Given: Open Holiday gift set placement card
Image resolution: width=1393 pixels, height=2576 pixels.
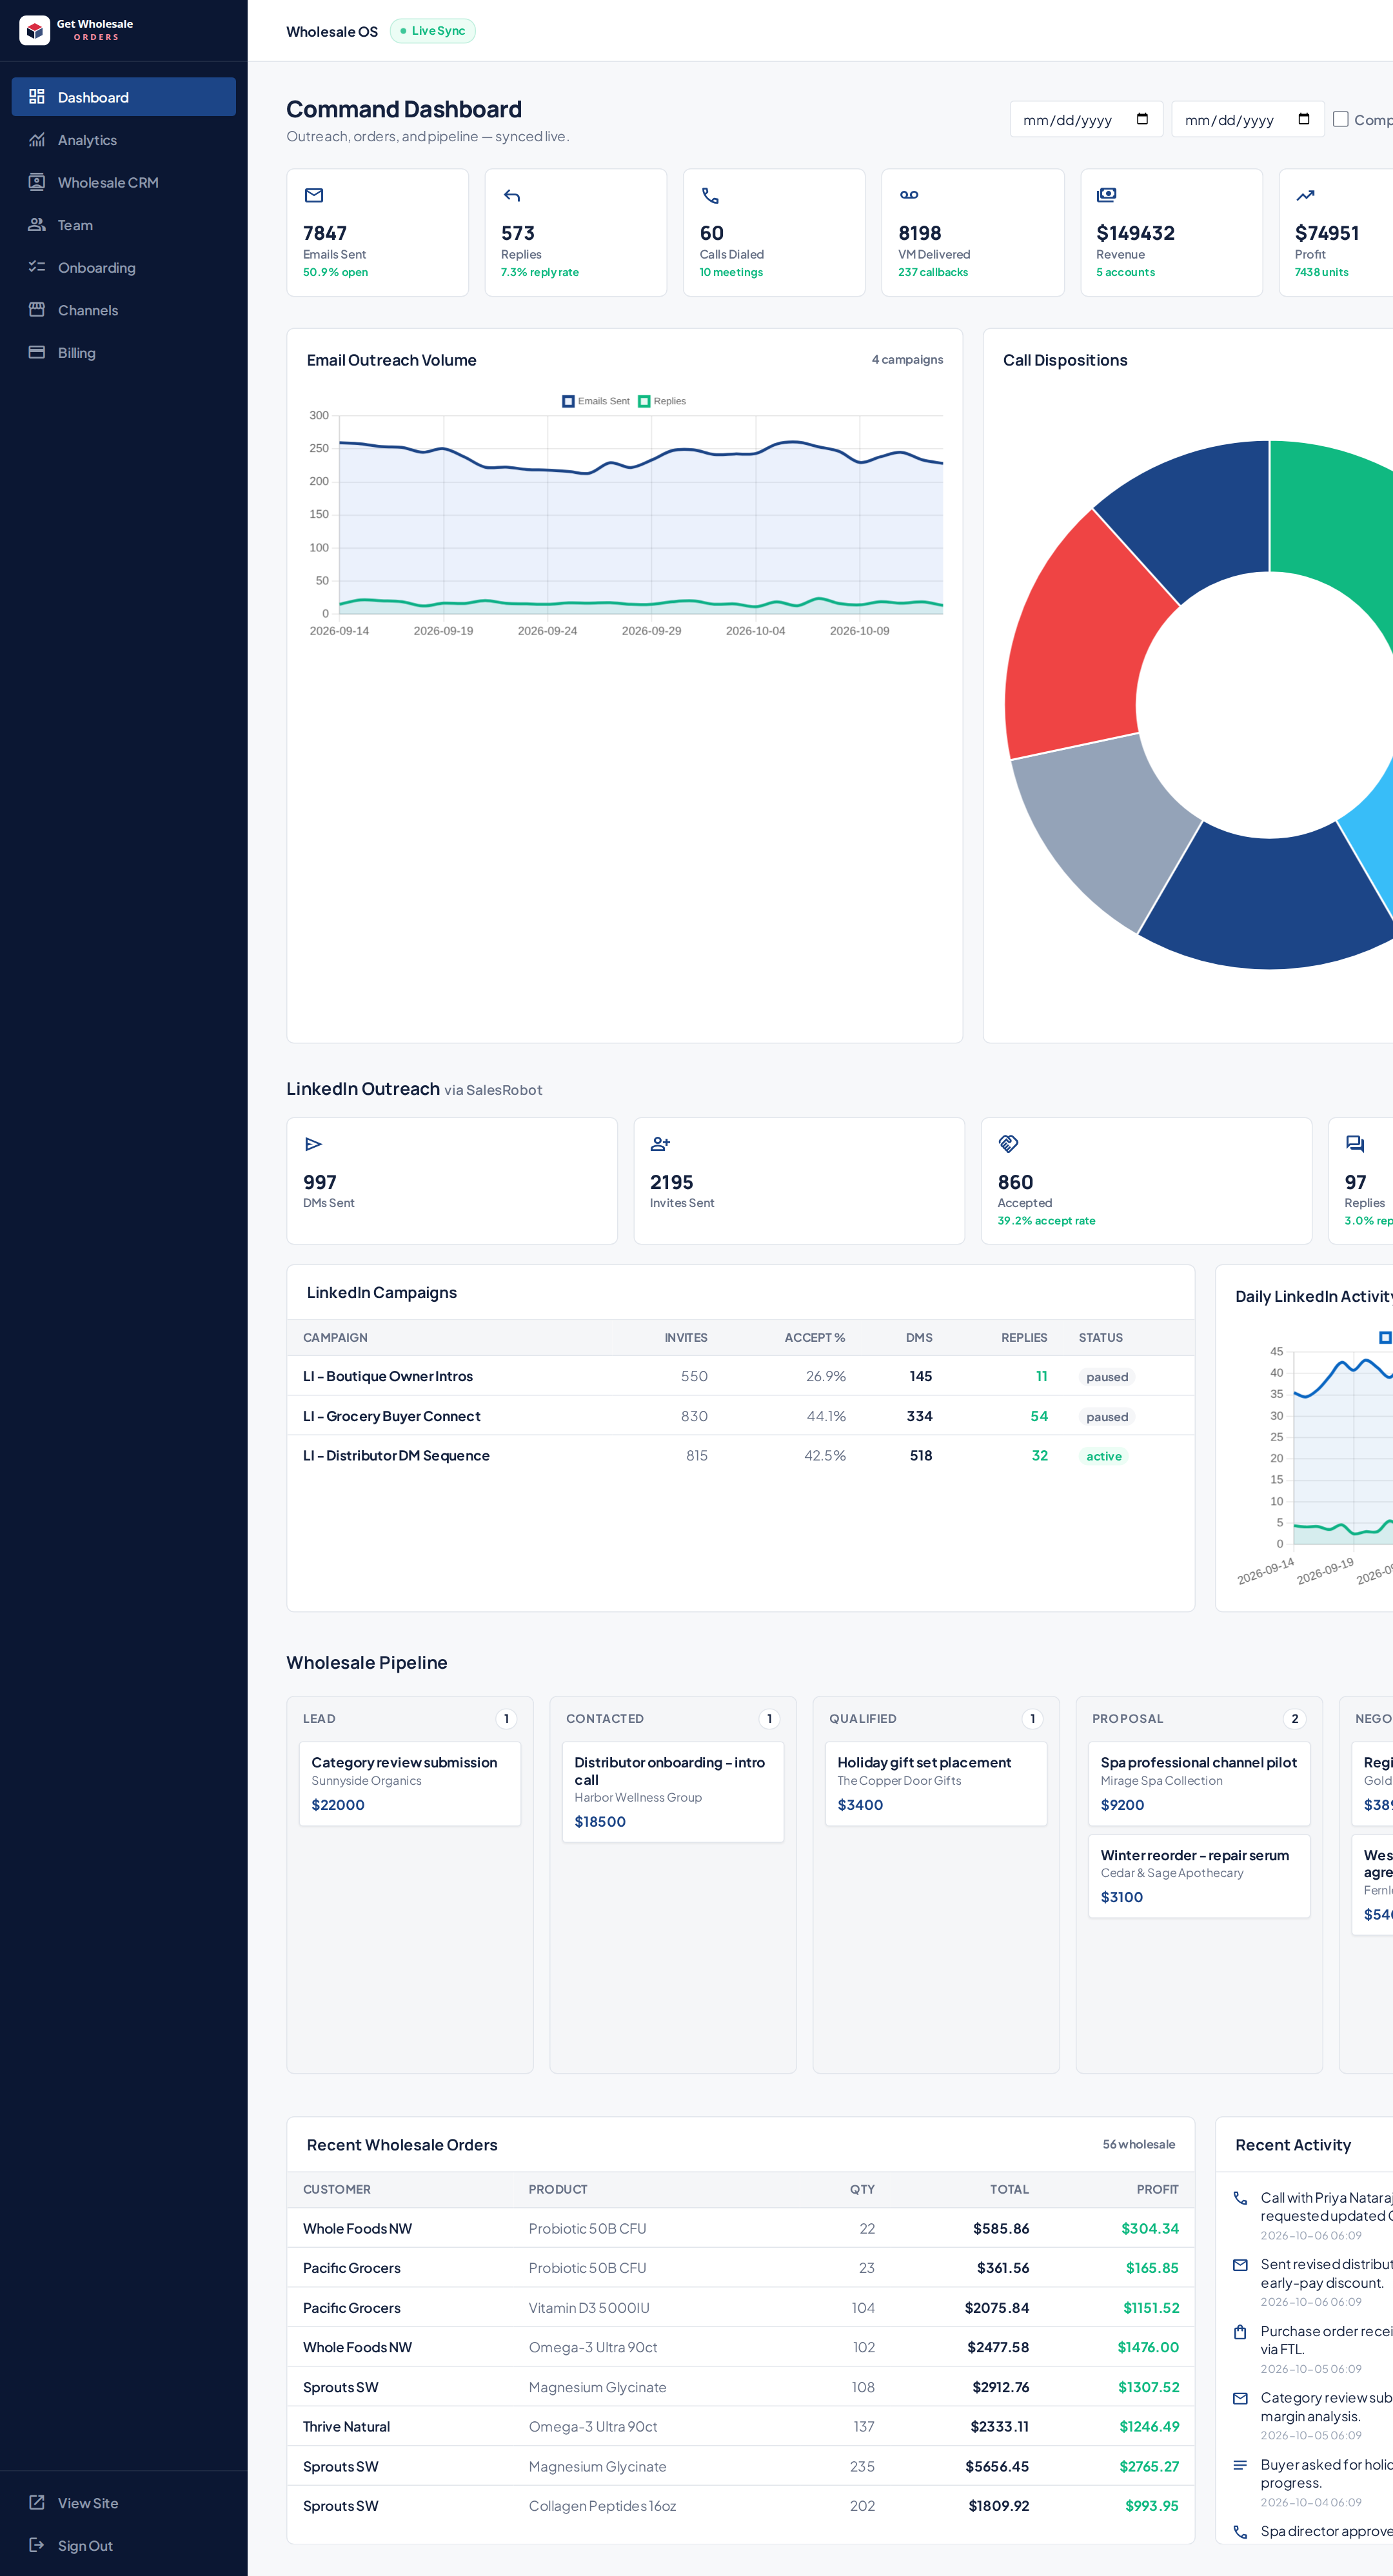Looking at the screenshot, I should [936, 1783].
